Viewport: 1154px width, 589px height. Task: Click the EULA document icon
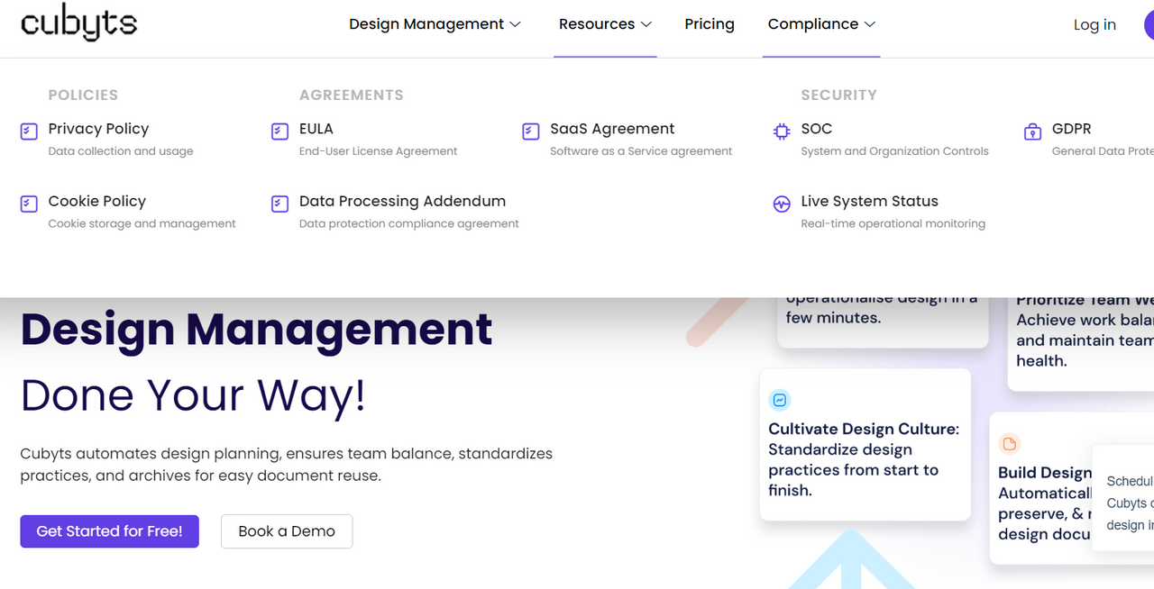(279, 131)
